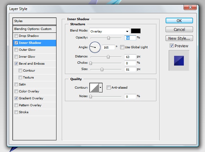Click the New Style... button
205x152 pixels.
tap(179, 38)
